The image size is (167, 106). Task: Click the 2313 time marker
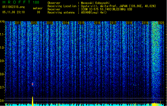50,23
